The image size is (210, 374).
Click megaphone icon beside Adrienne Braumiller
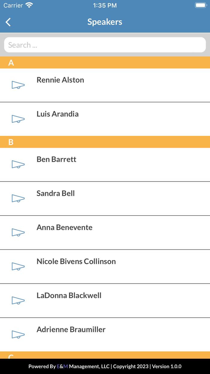pyautogui.click(x=18, y=334)
